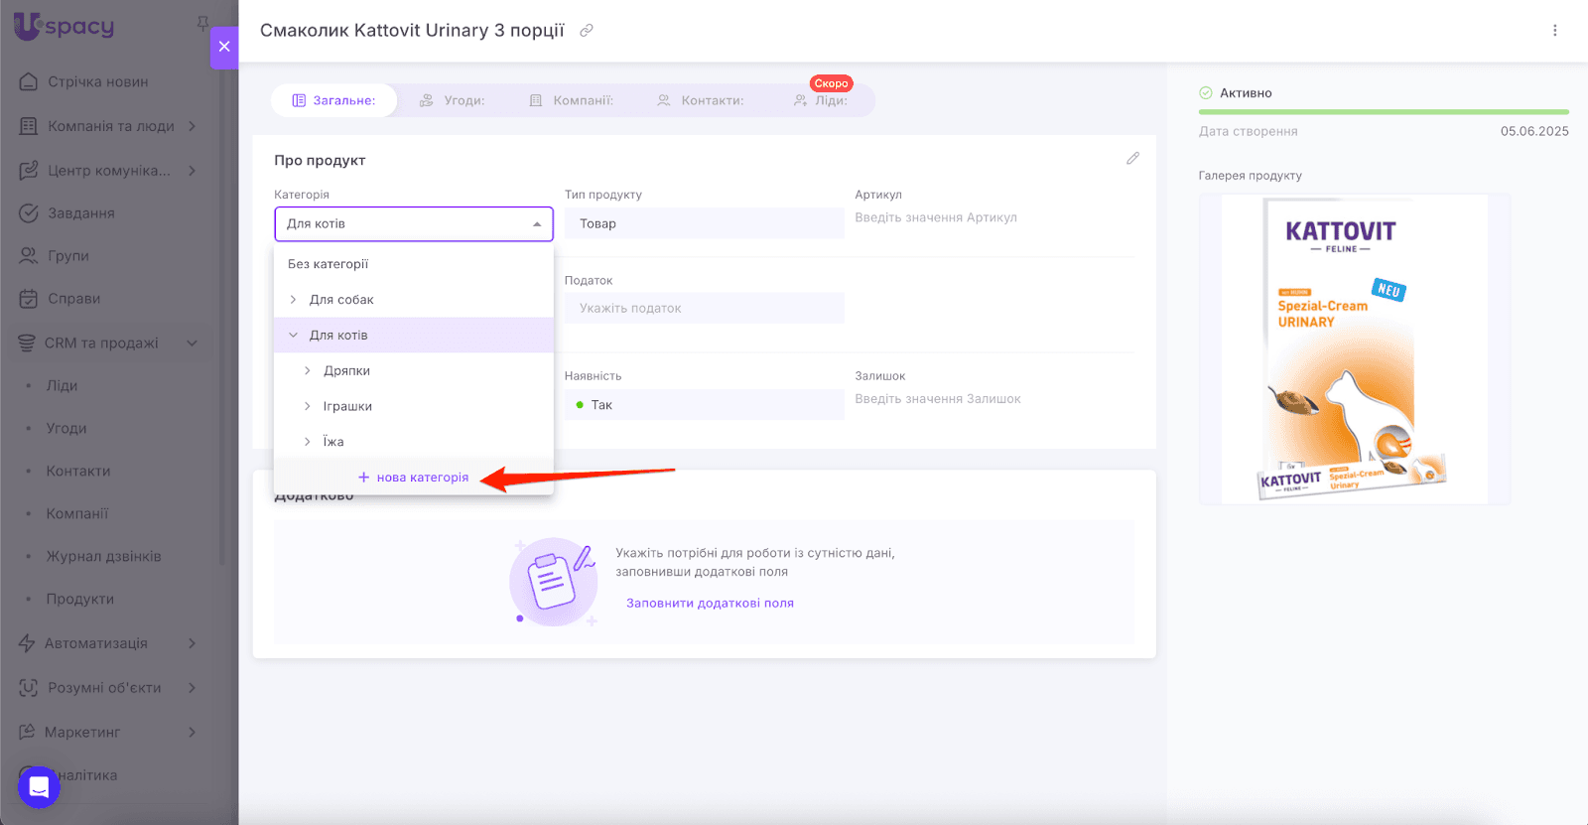The width and height of the screenshot is (1588, 825).
Task: Click the Стрічка новин sidebar icon
Action: (29, 81)
